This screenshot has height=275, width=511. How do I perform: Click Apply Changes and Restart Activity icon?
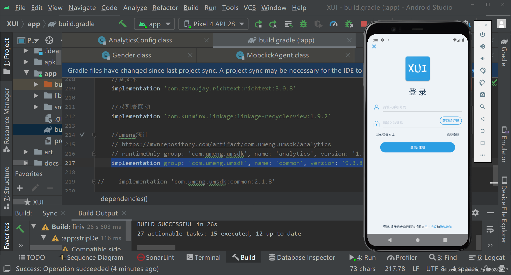273,24
